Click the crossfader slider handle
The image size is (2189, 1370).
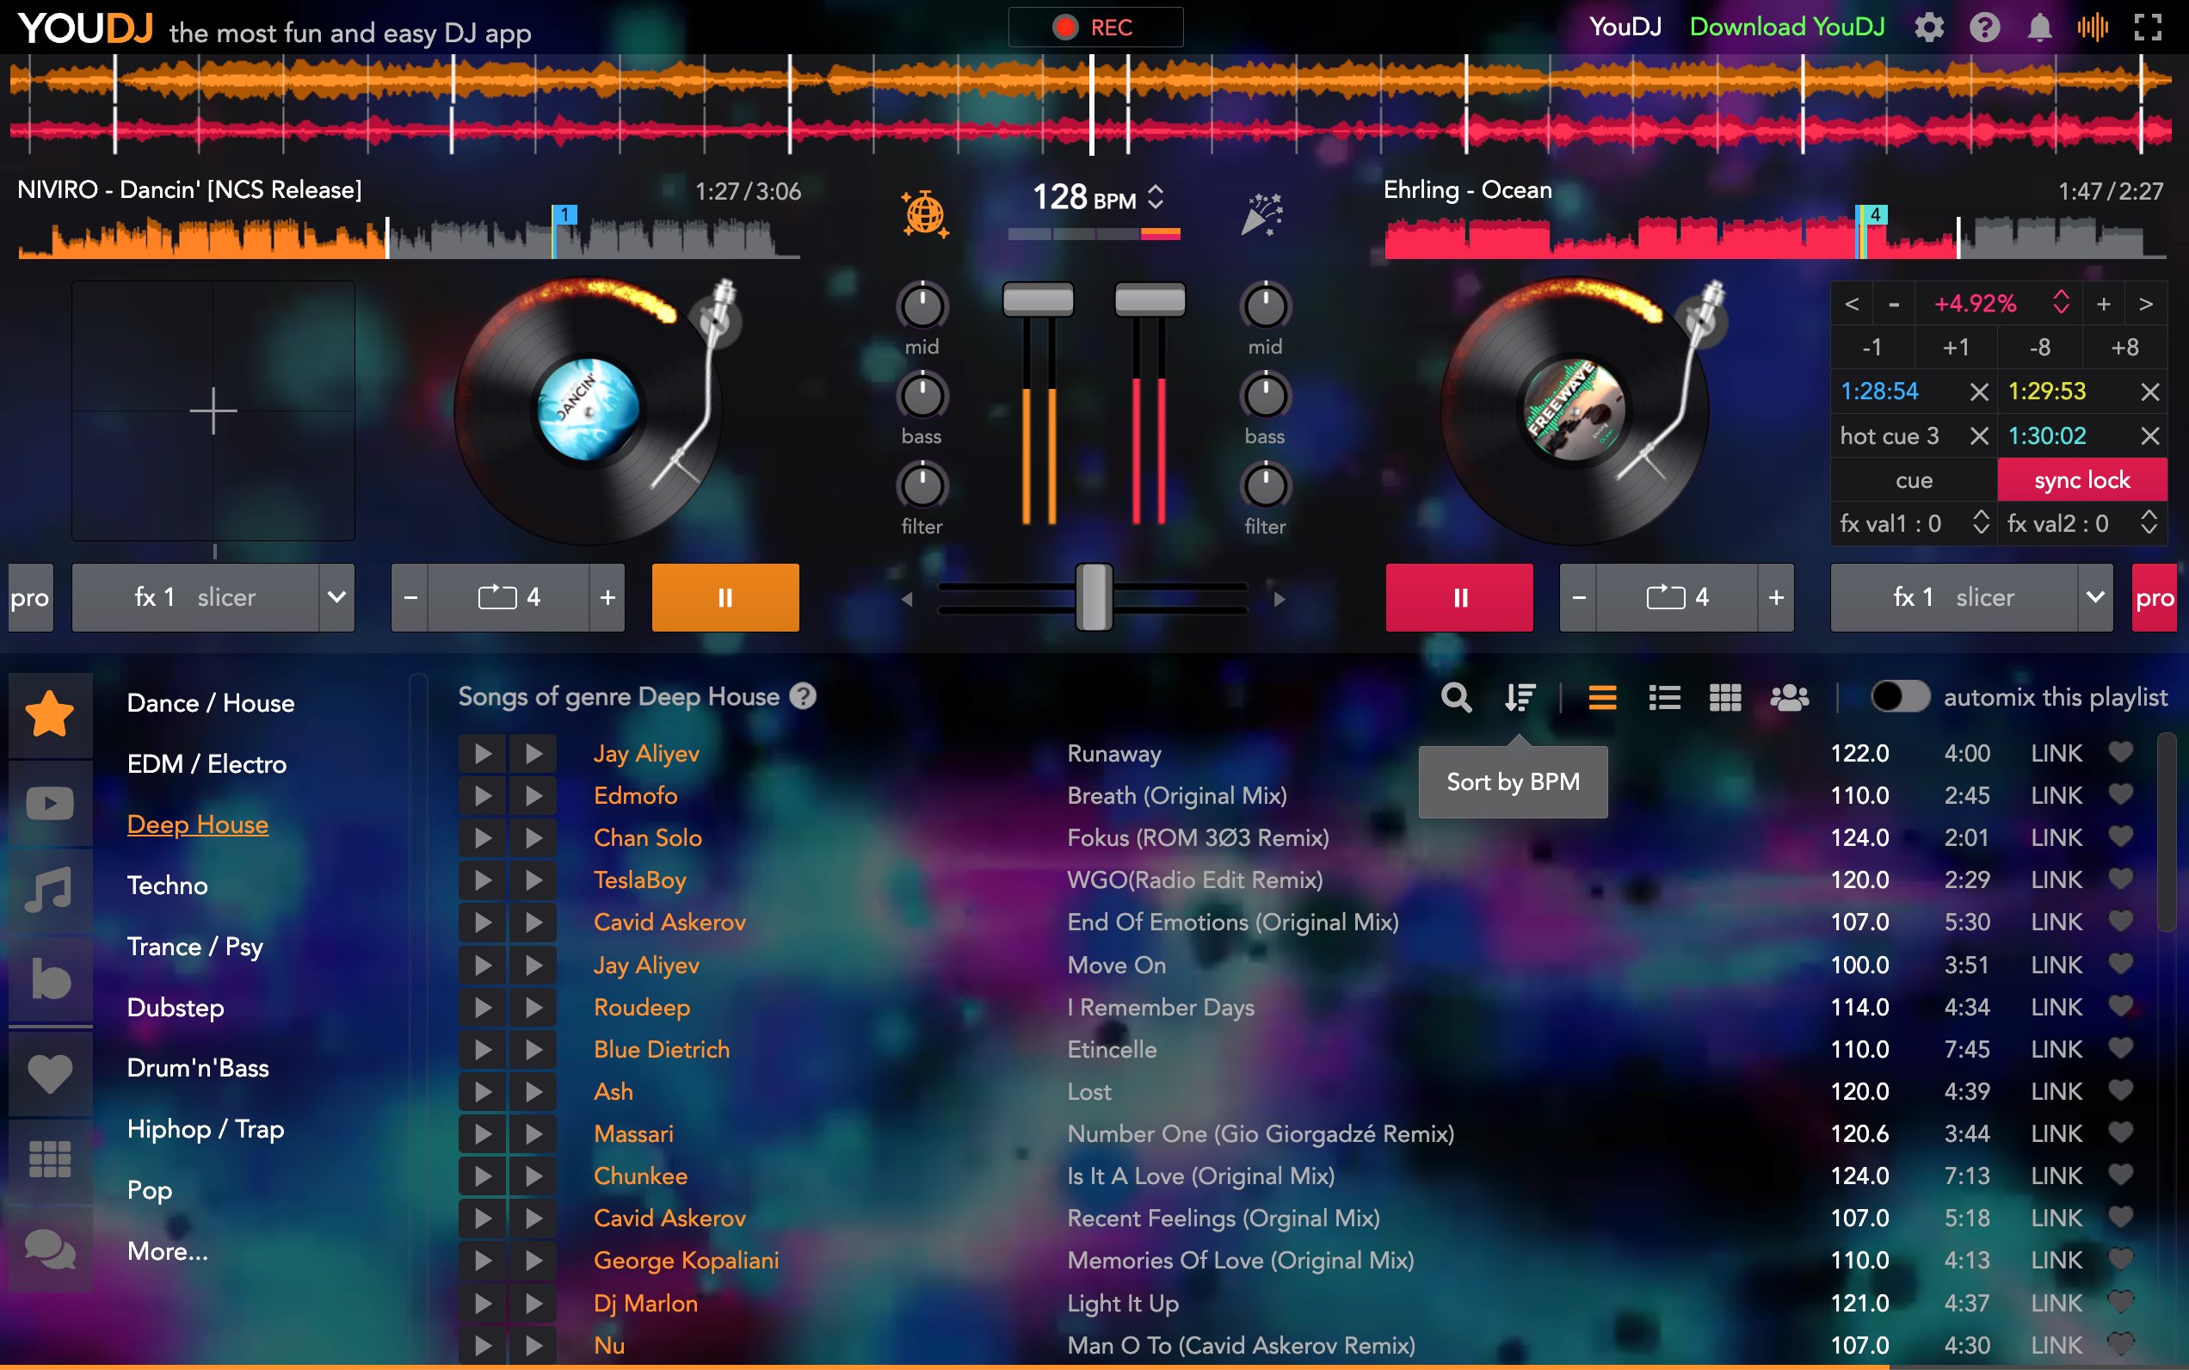tap(1094, 597)
